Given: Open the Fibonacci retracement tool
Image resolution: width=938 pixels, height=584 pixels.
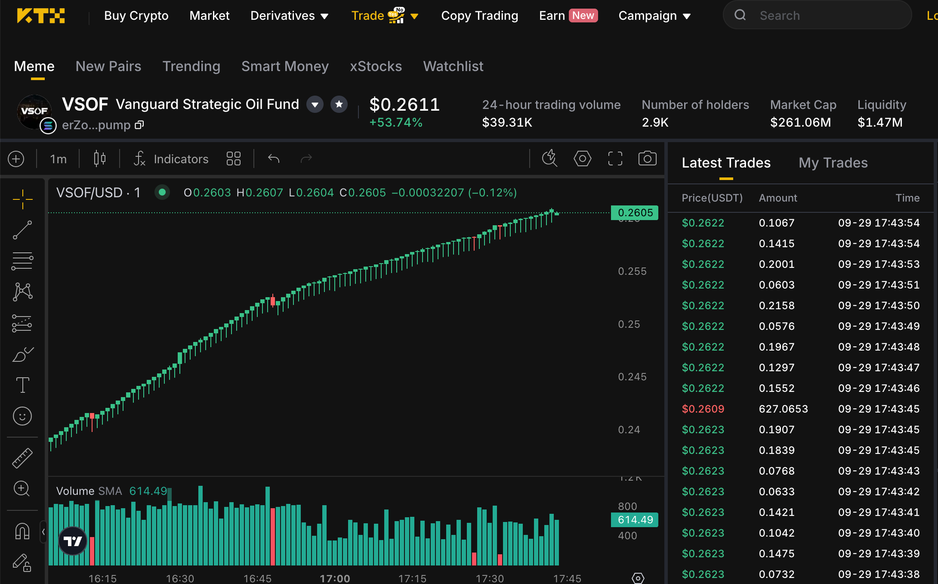Looking at the screenshot, I should pyautogui.click(x=22, y=261).
